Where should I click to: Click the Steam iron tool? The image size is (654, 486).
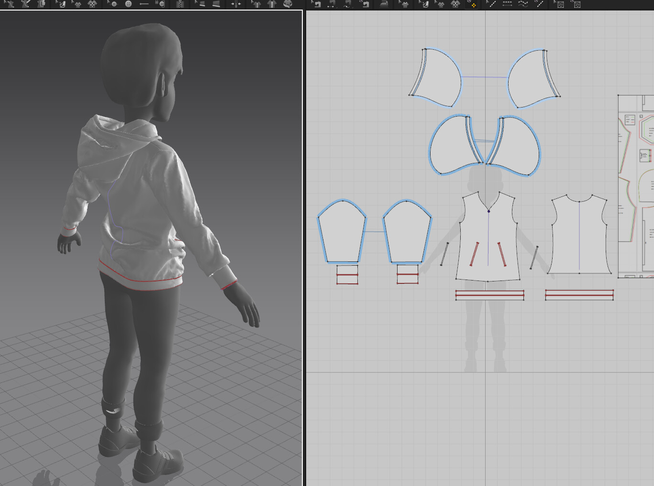(x=384, y=4)
